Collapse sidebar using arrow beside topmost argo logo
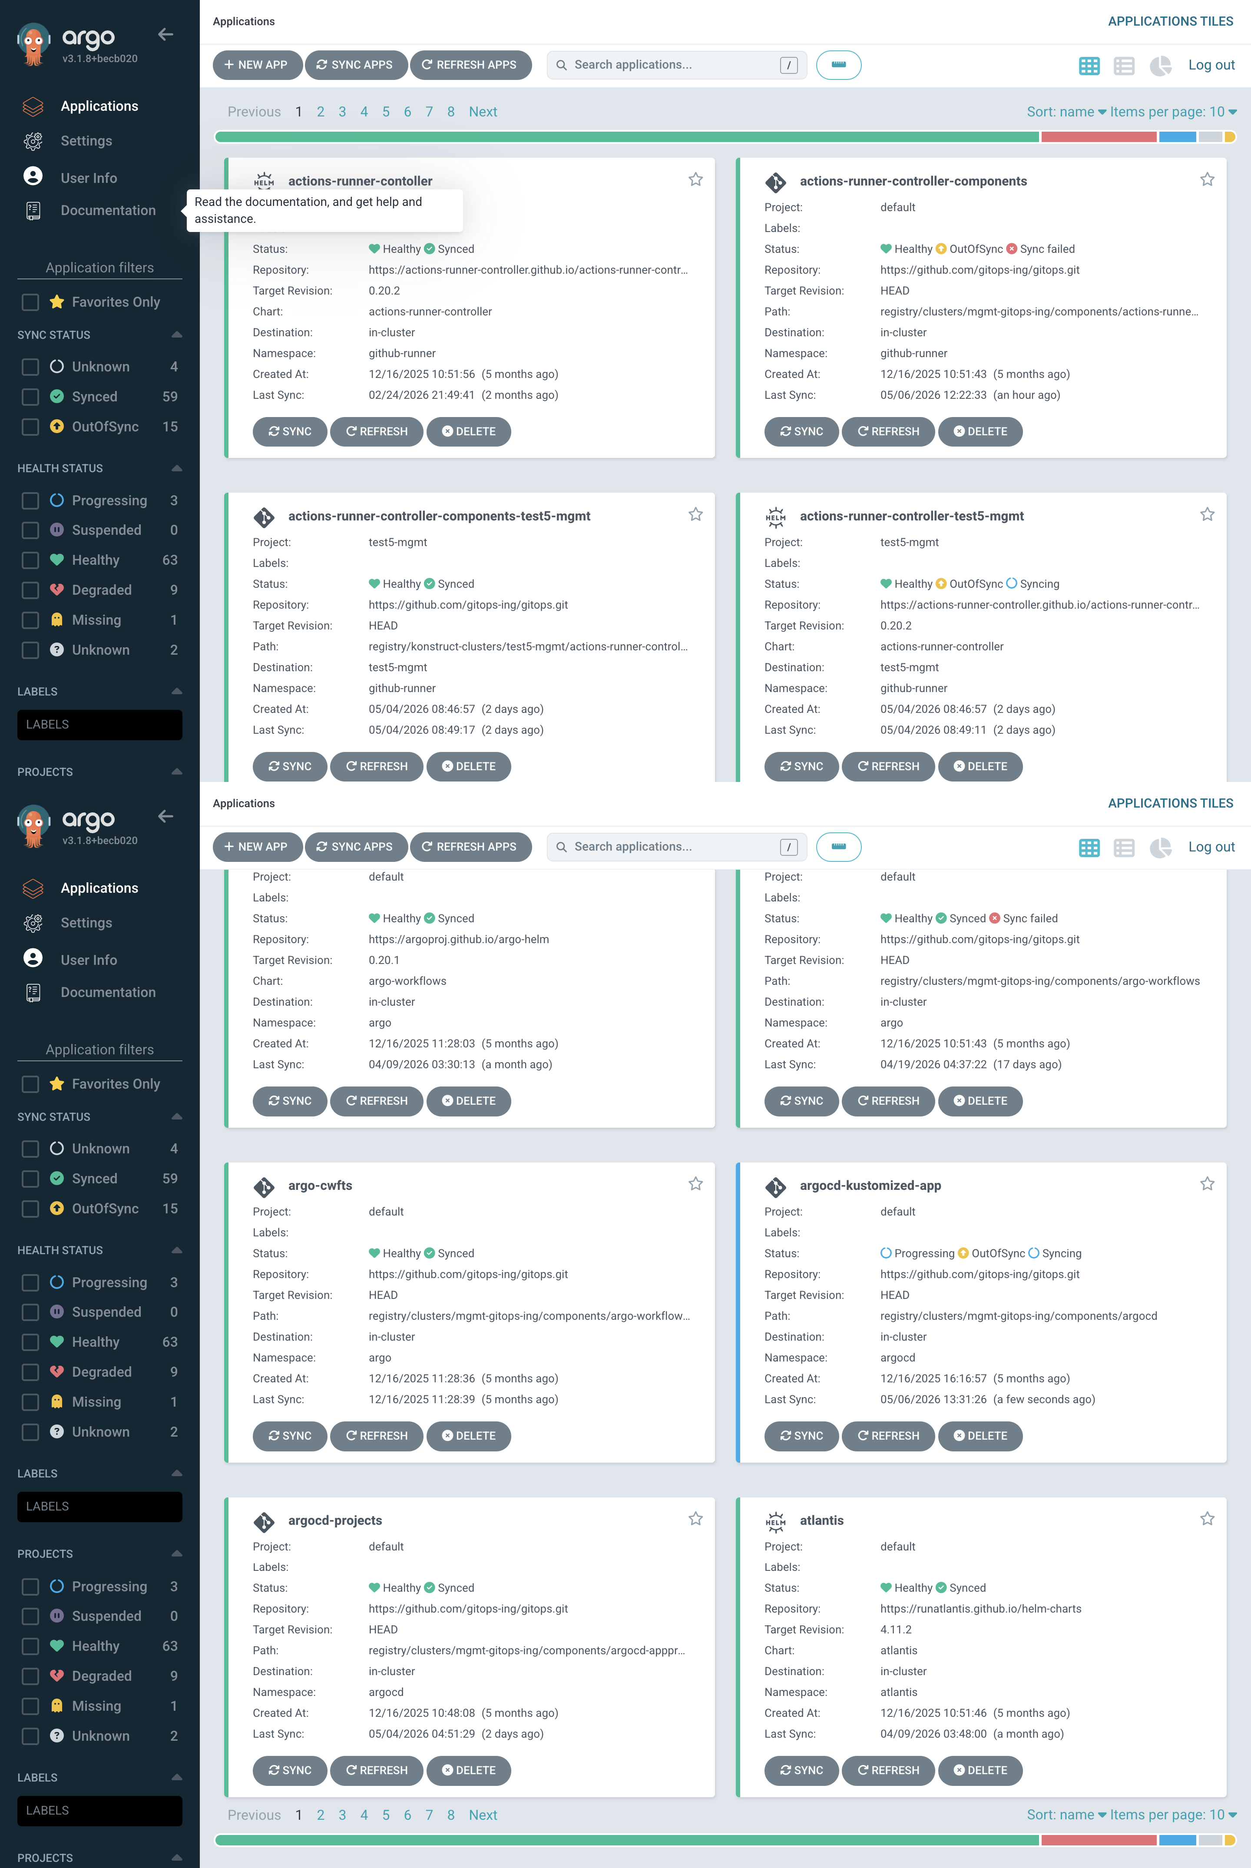The height and width of the screenshot is (1868, 1251). [166, 34]
